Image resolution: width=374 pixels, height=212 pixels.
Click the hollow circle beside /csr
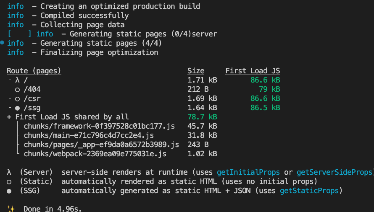pyautogui.click(x=17, y=99)
